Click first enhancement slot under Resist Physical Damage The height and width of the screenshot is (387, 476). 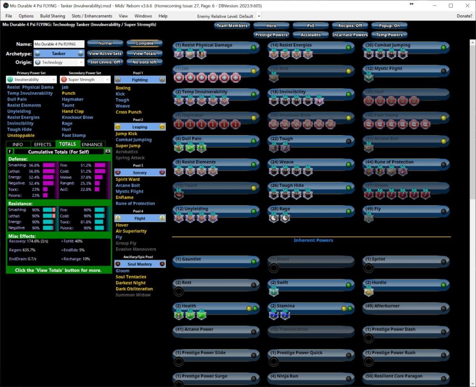(x=179, y=54)
